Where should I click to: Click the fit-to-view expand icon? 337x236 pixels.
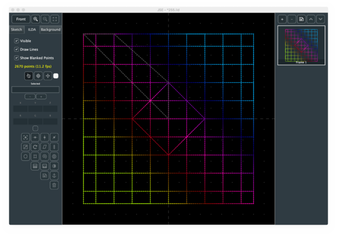point(55,19)
